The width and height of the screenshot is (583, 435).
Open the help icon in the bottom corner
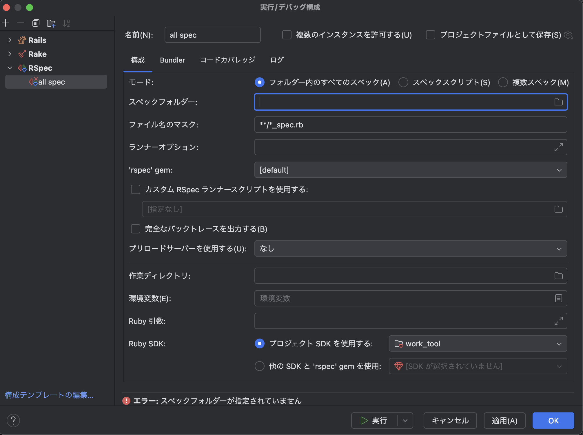point(13,420)
